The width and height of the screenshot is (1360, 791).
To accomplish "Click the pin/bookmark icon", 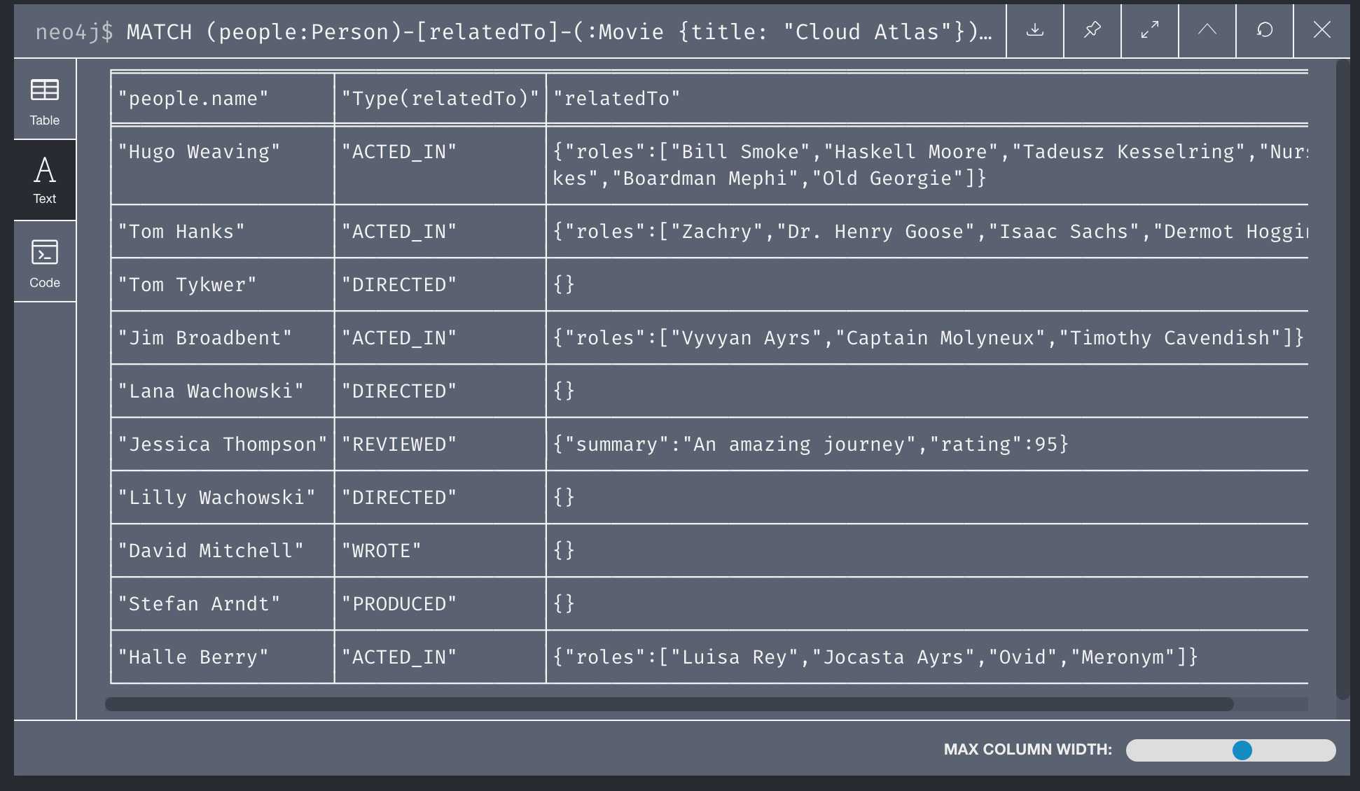I will [1092, 29].
